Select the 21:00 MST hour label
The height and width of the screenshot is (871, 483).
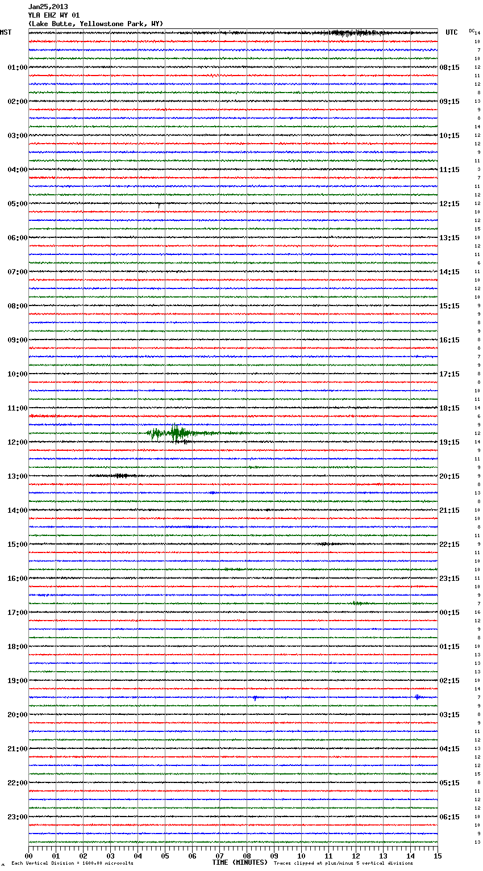click(x=18, y=749)
